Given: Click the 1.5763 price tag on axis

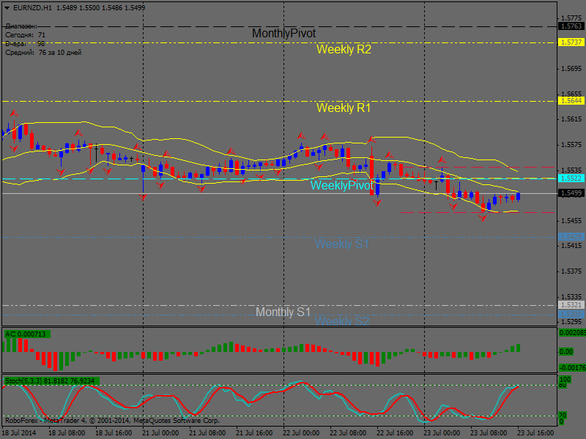Looking at the screenshot, I should tap(571, 26).
